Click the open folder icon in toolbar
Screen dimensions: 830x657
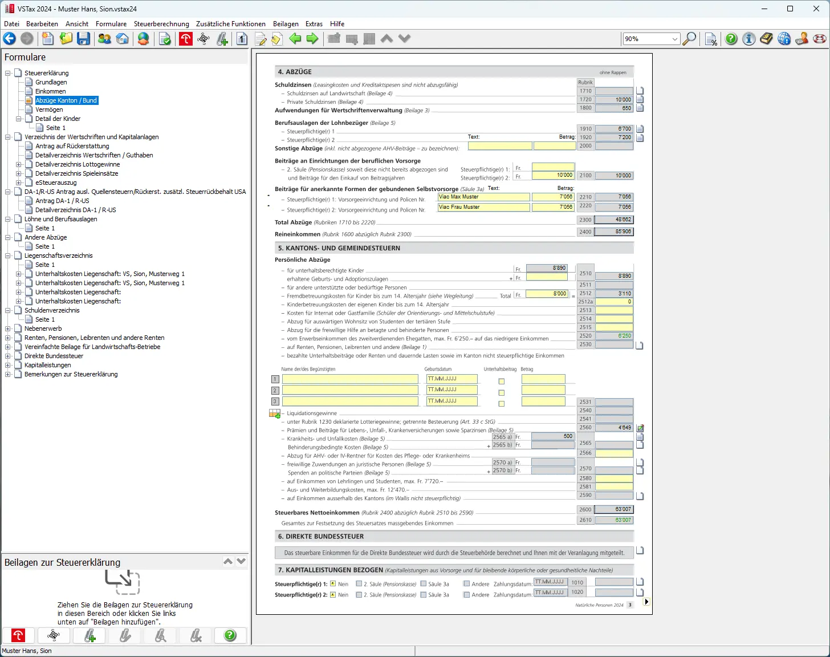[x=66, y=39]
